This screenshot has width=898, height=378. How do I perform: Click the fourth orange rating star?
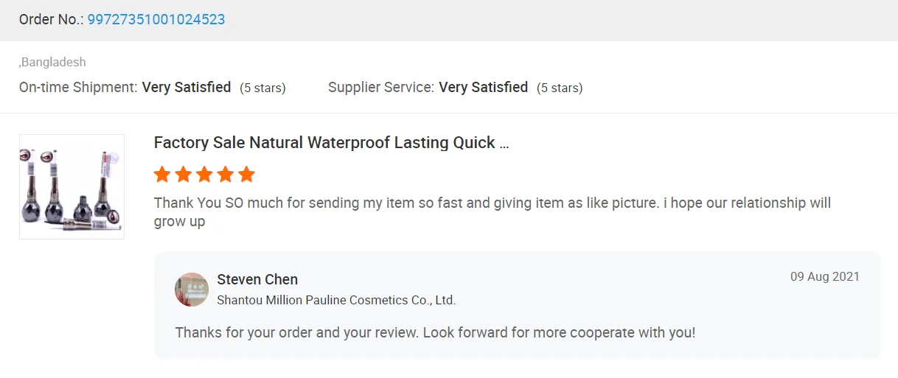226,175
